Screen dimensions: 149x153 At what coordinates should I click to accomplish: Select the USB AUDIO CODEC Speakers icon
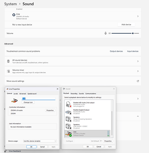point(69,126)
